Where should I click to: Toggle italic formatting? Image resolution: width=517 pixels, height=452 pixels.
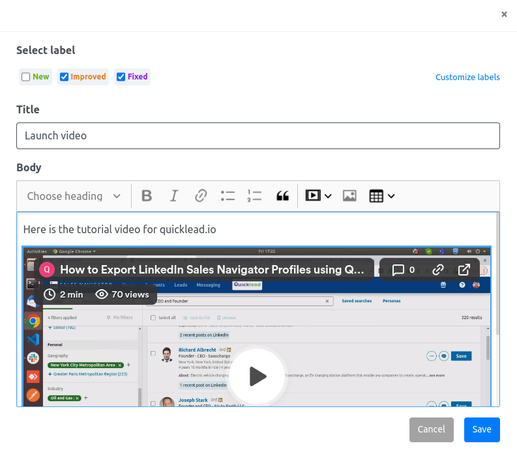(174, 196)
